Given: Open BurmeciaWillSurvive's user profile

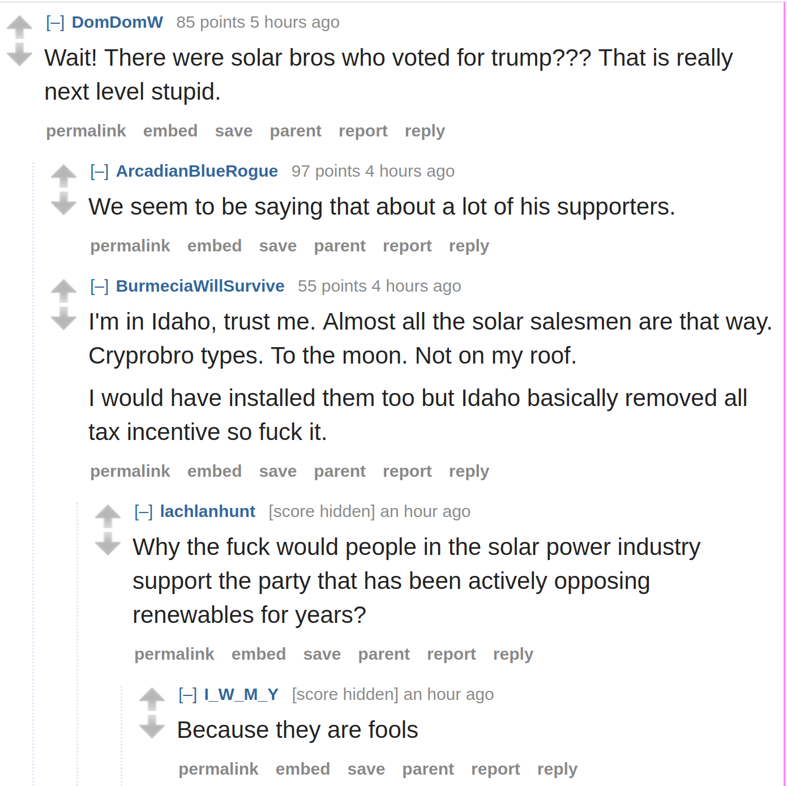Looking at the screenshot, I should (200, 286).
